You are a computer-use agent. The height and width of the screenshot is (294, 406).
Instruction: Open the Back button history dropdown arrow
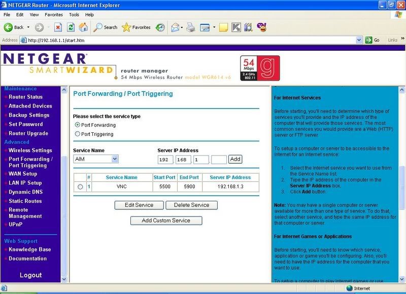[x=28, y=27]
